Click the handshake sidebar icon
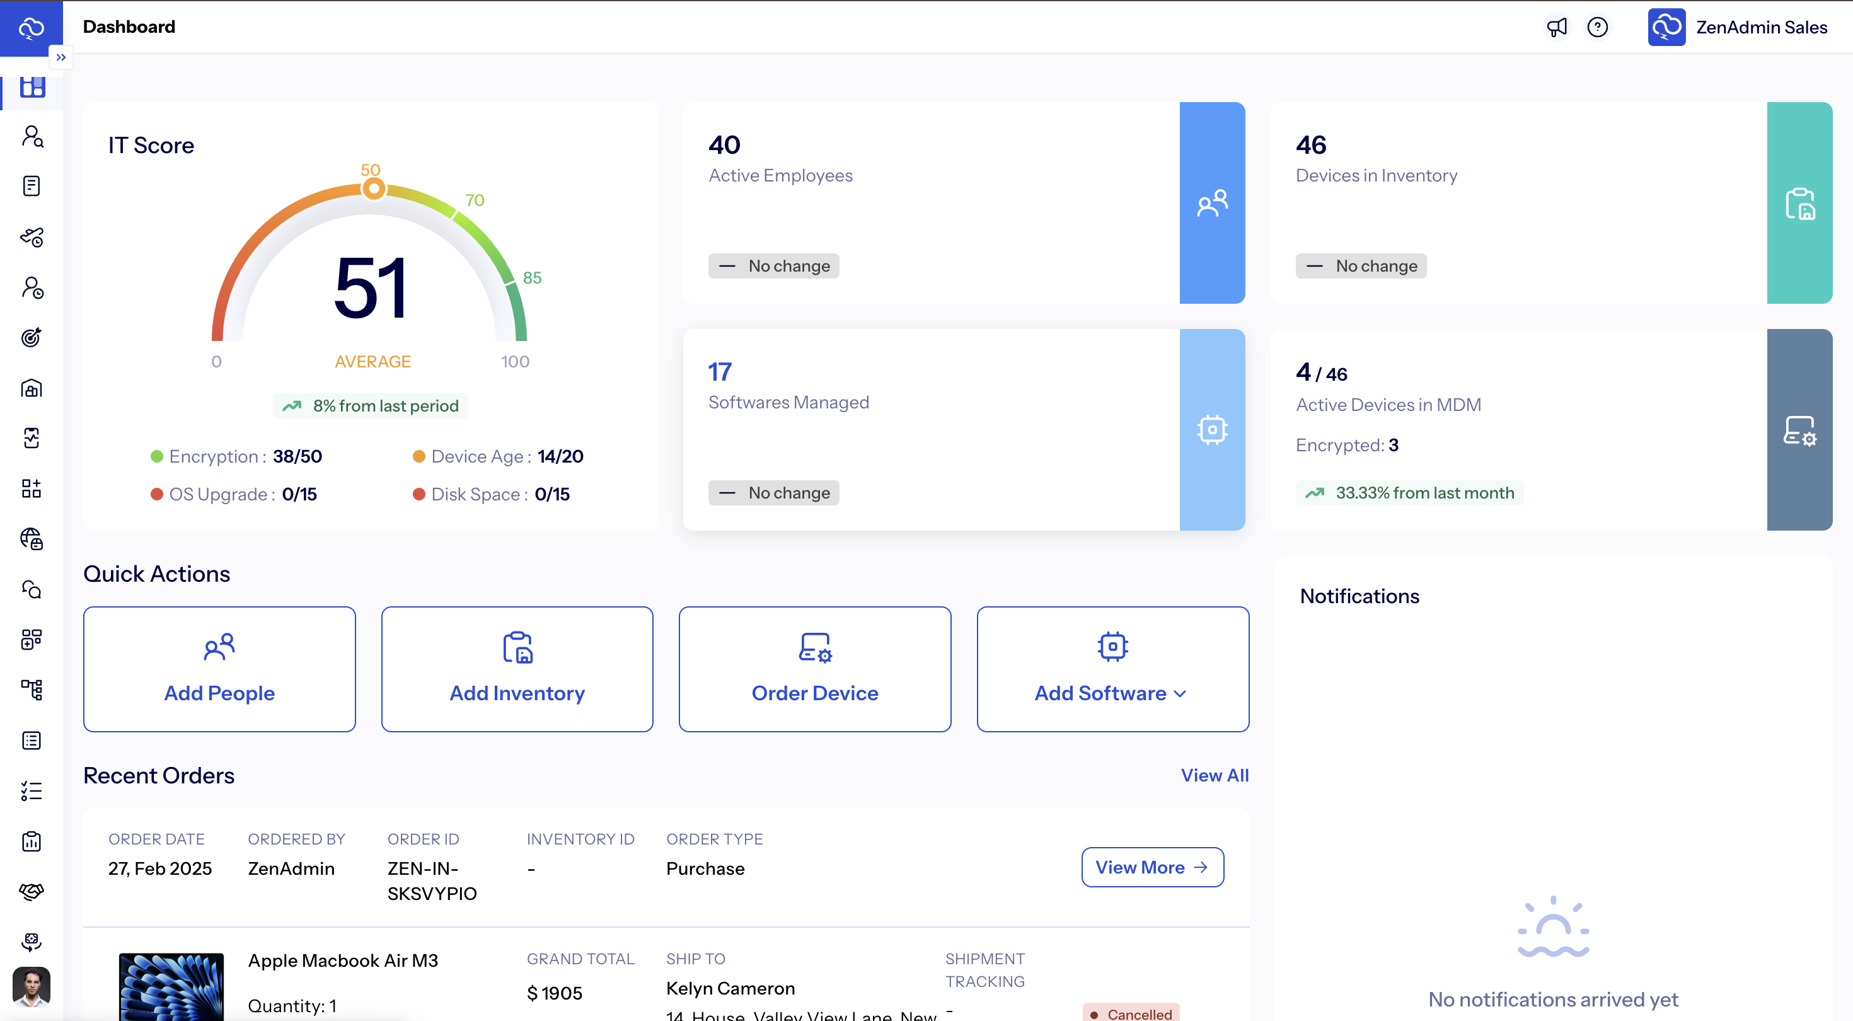 [x=32, y=892]
